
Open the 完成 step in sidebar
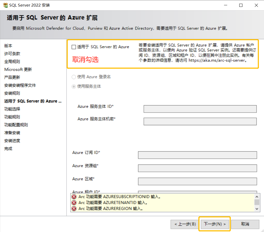(8, 149)
